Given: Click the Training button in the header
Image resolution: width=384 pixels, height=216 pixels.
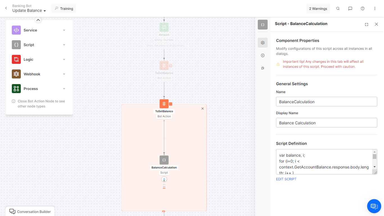Looking at the screenshot, I should pos(64,8).
